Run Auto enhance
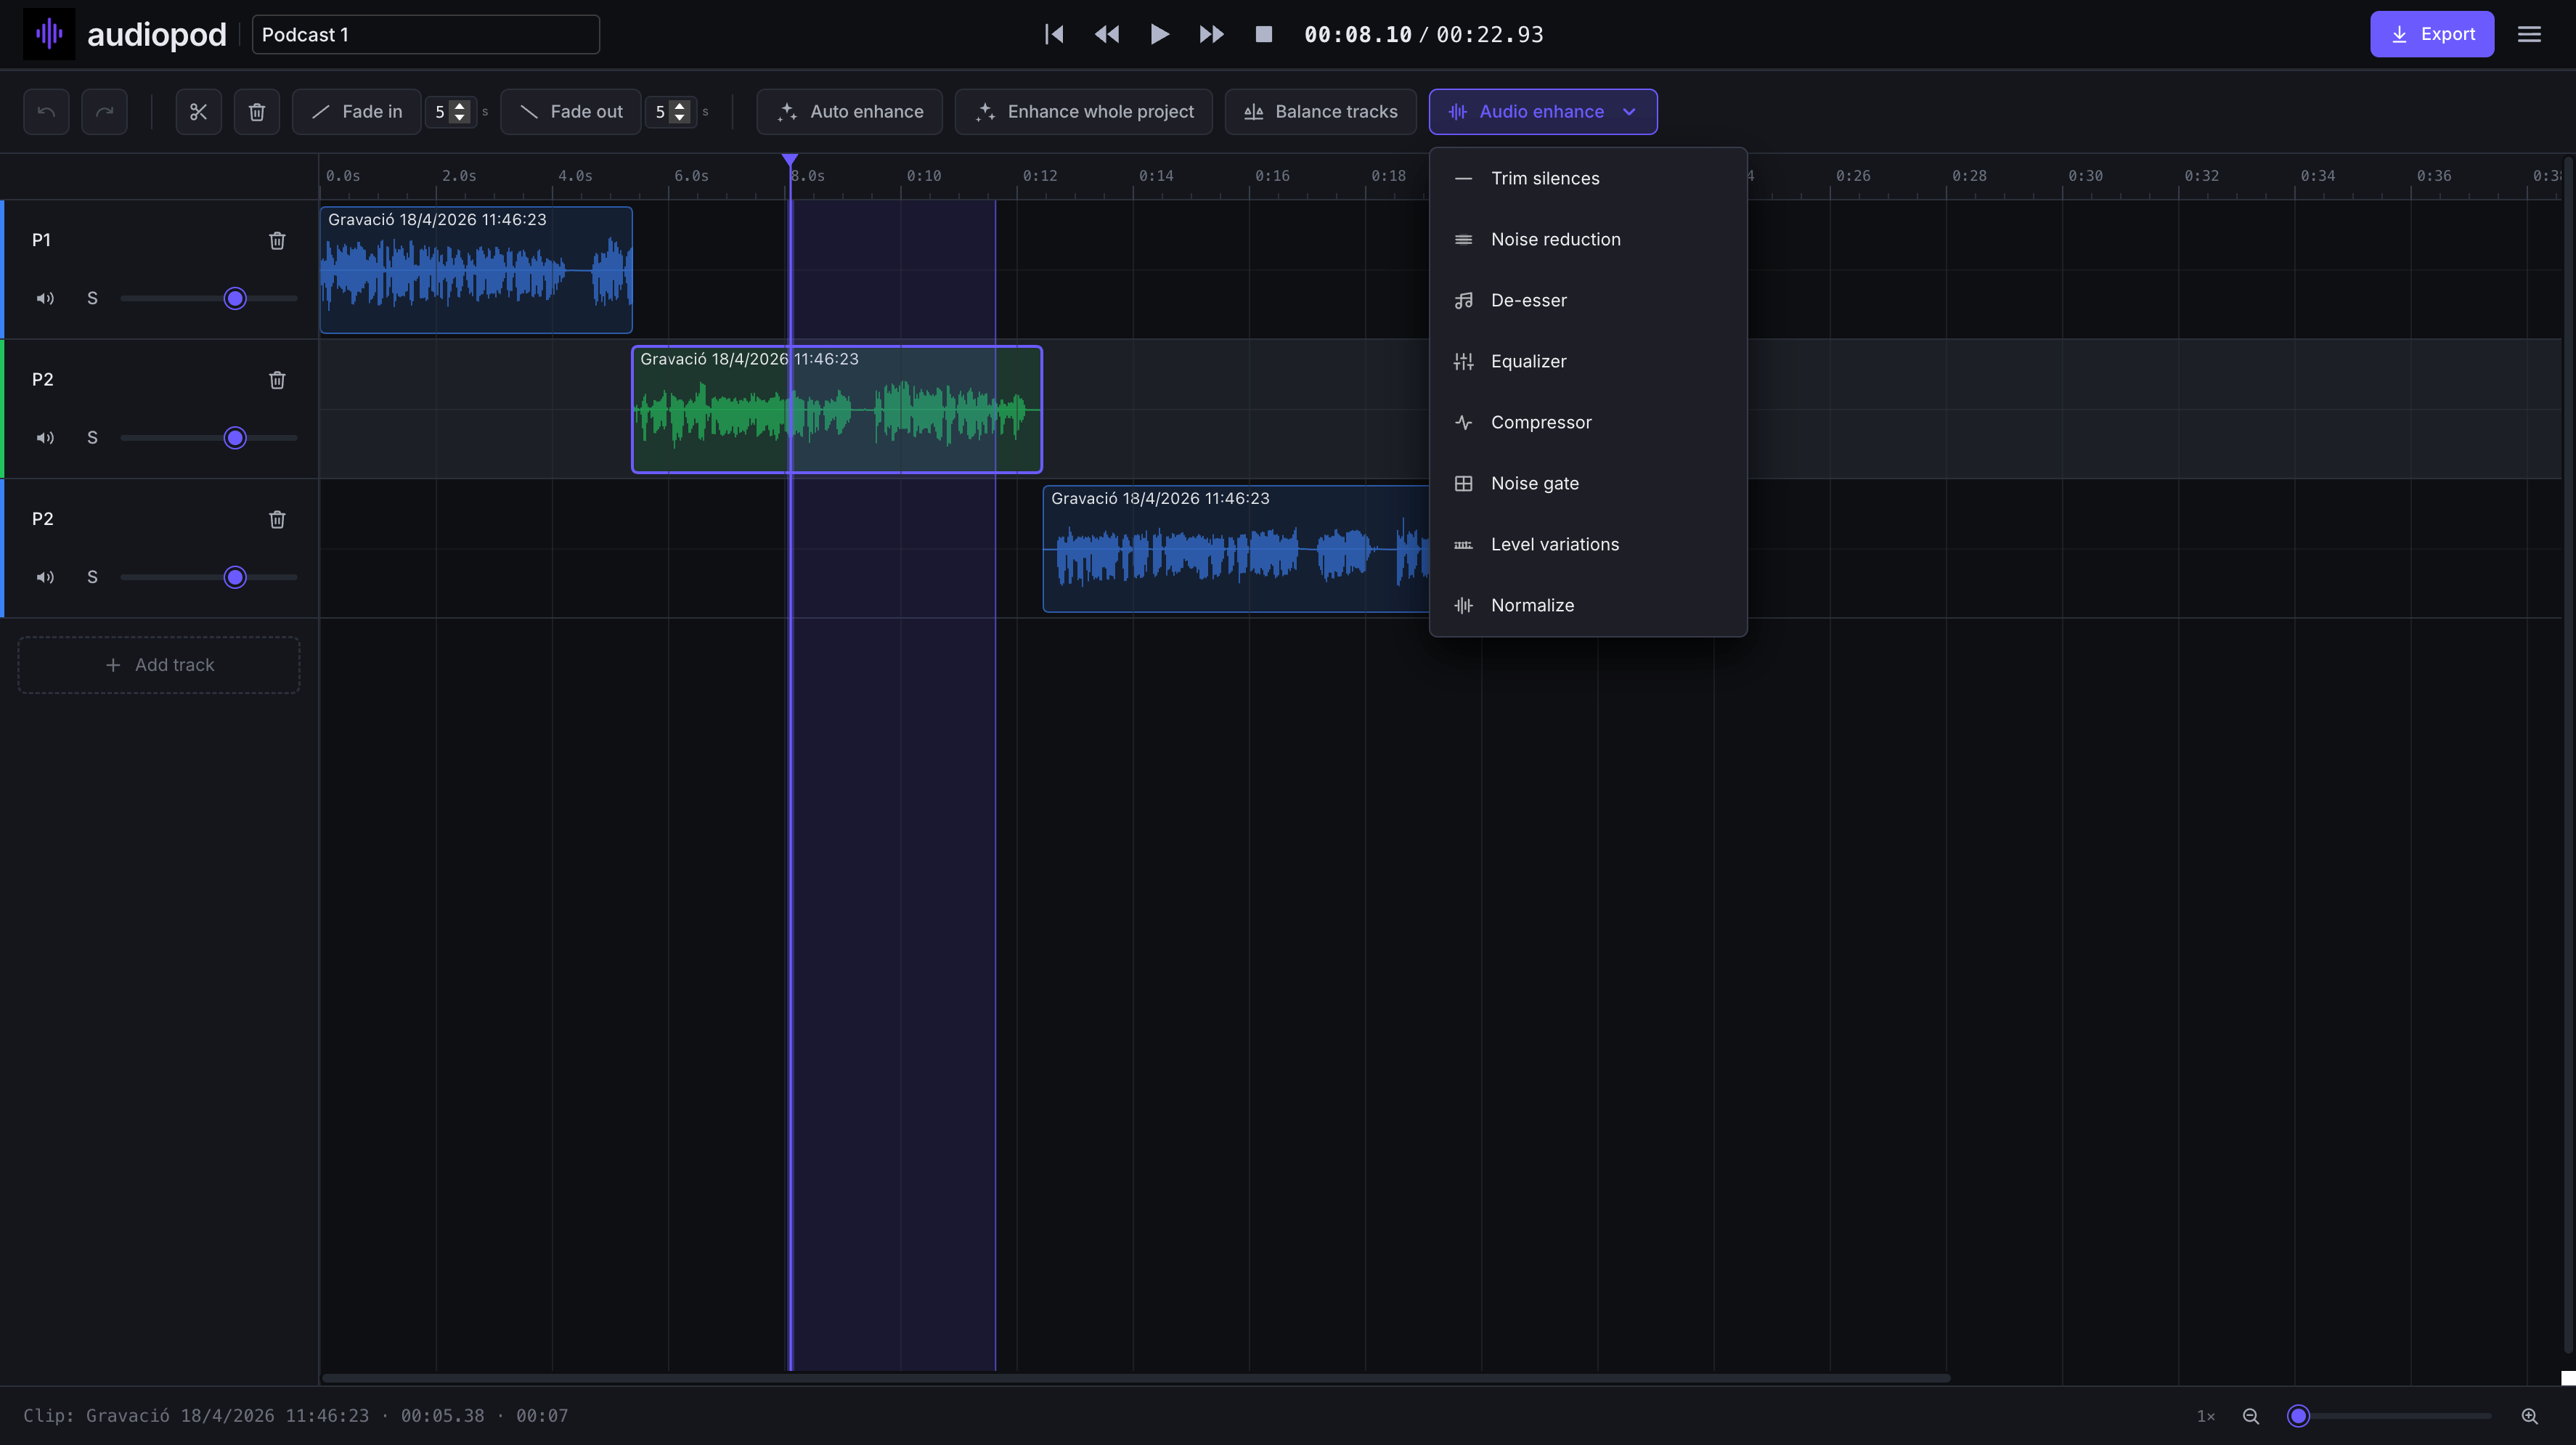Screen dimensions: 2576x1445 [849, 111]
